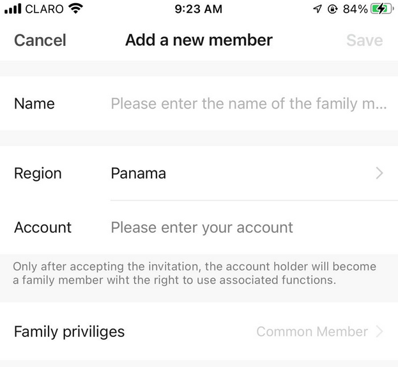Viewport: 398px width, 367px height.
Task: Tap the Account label
Action: click(x=43, y=227)
